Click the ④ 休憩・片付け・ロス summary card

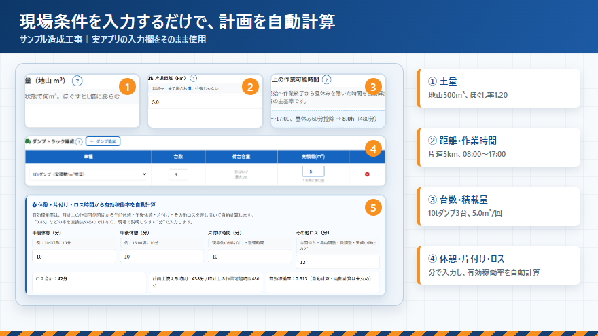(x=499, y=265)
